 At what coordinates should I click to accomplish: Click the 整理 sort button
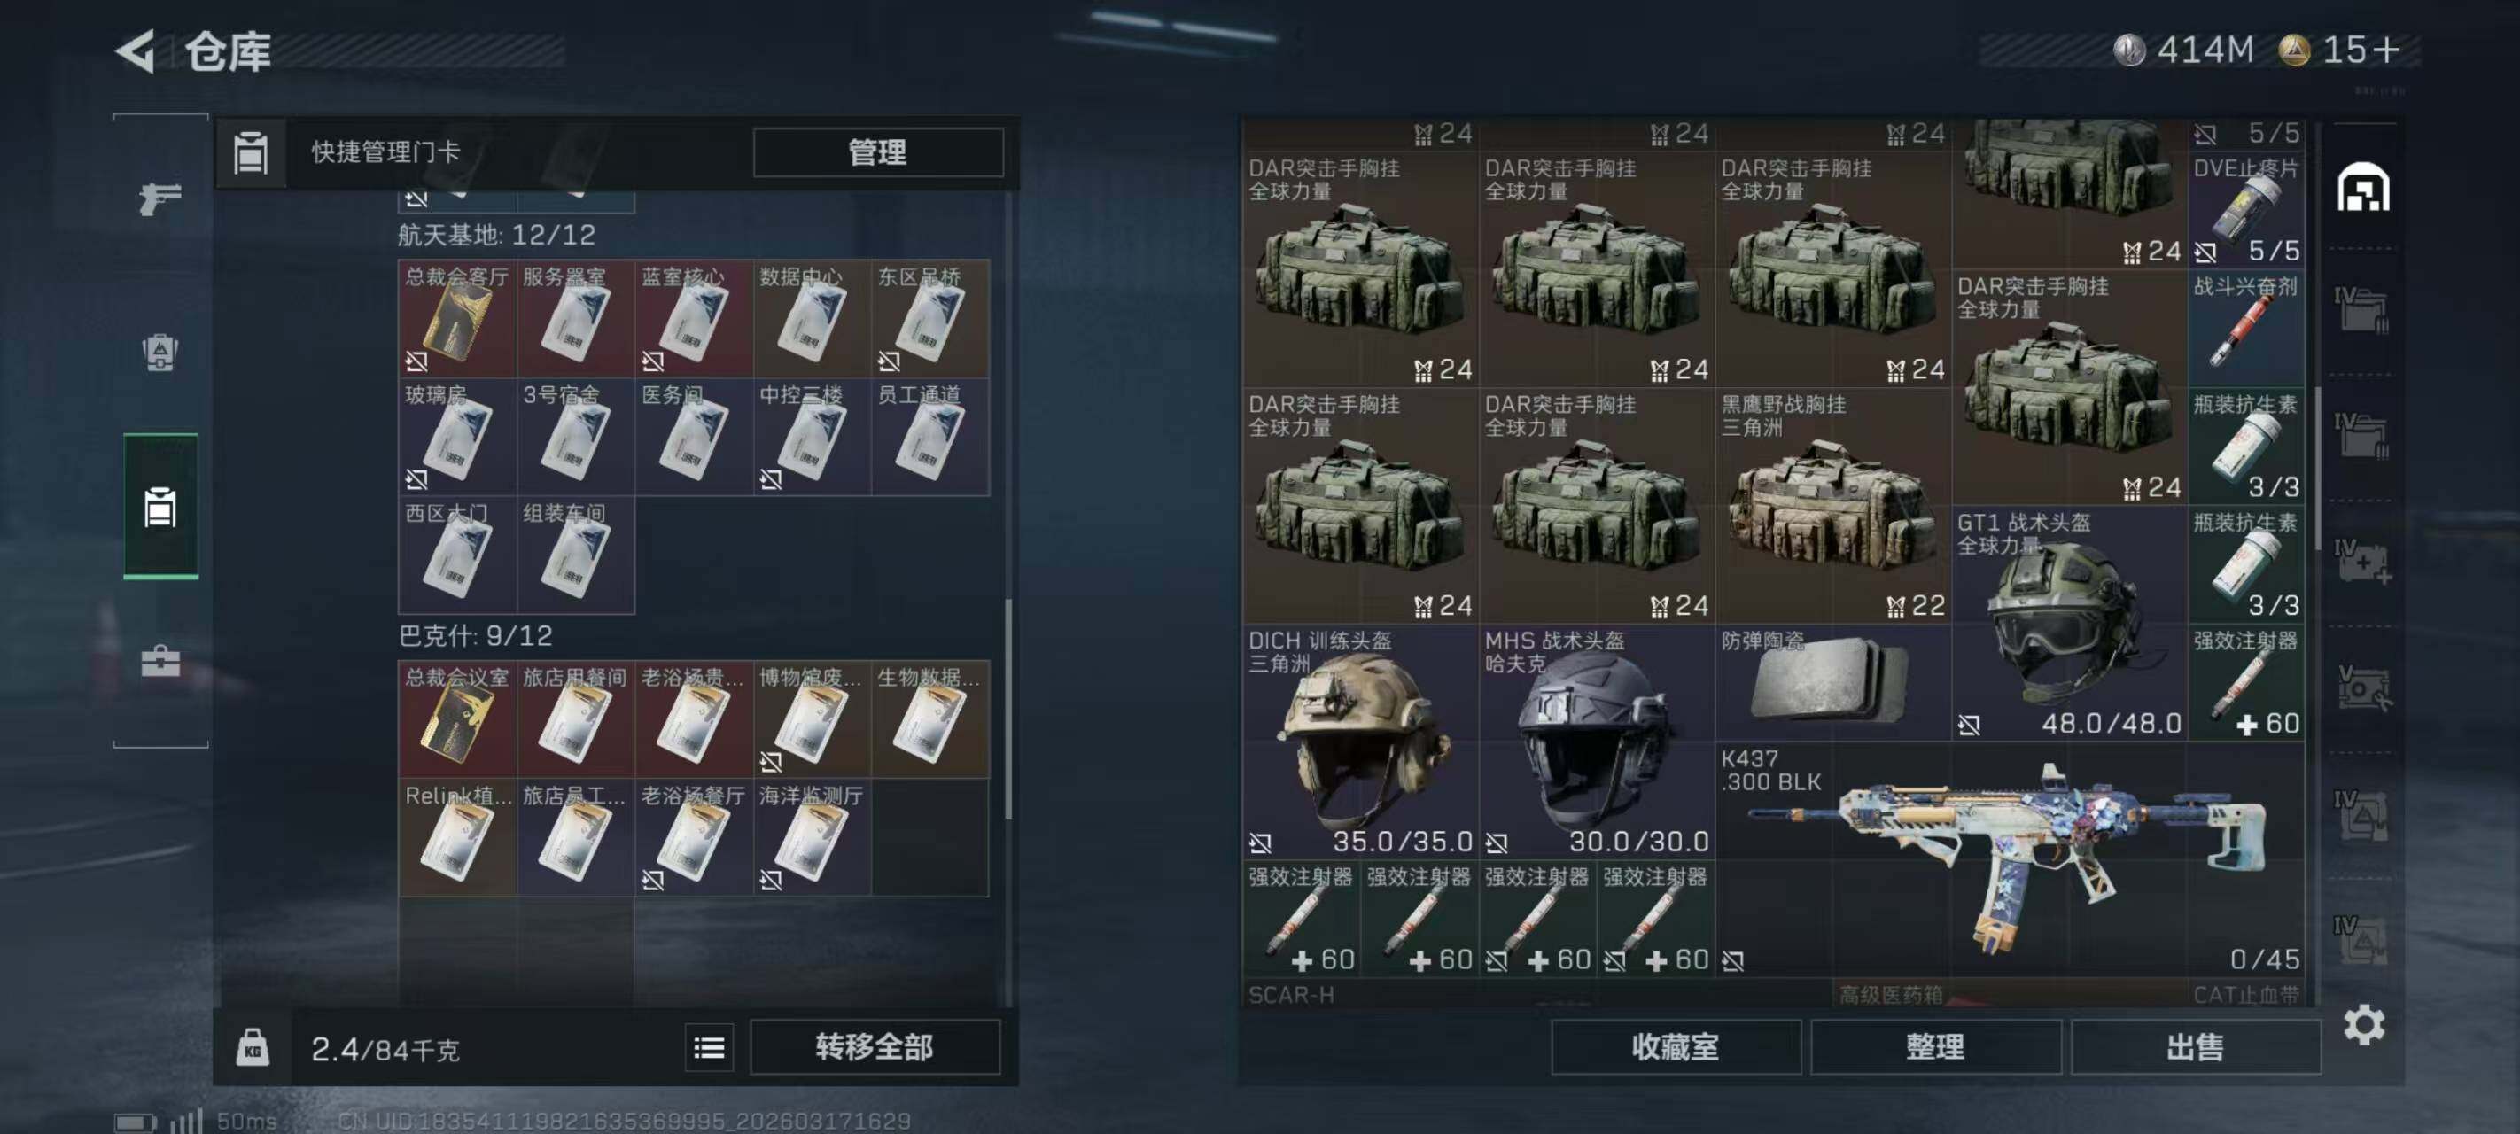1936,1048
